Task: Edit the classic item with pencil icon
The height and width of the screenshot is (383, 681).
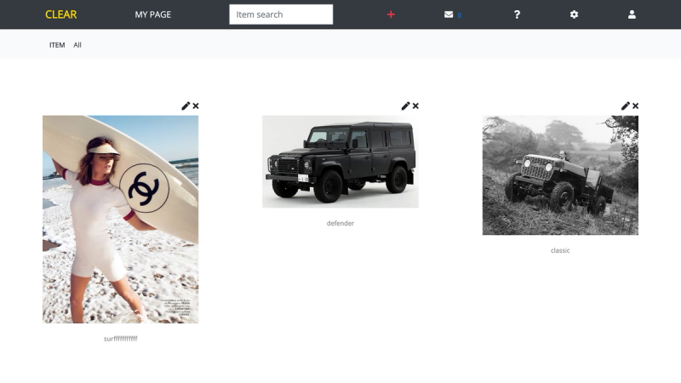Action: tap(625, 106)
